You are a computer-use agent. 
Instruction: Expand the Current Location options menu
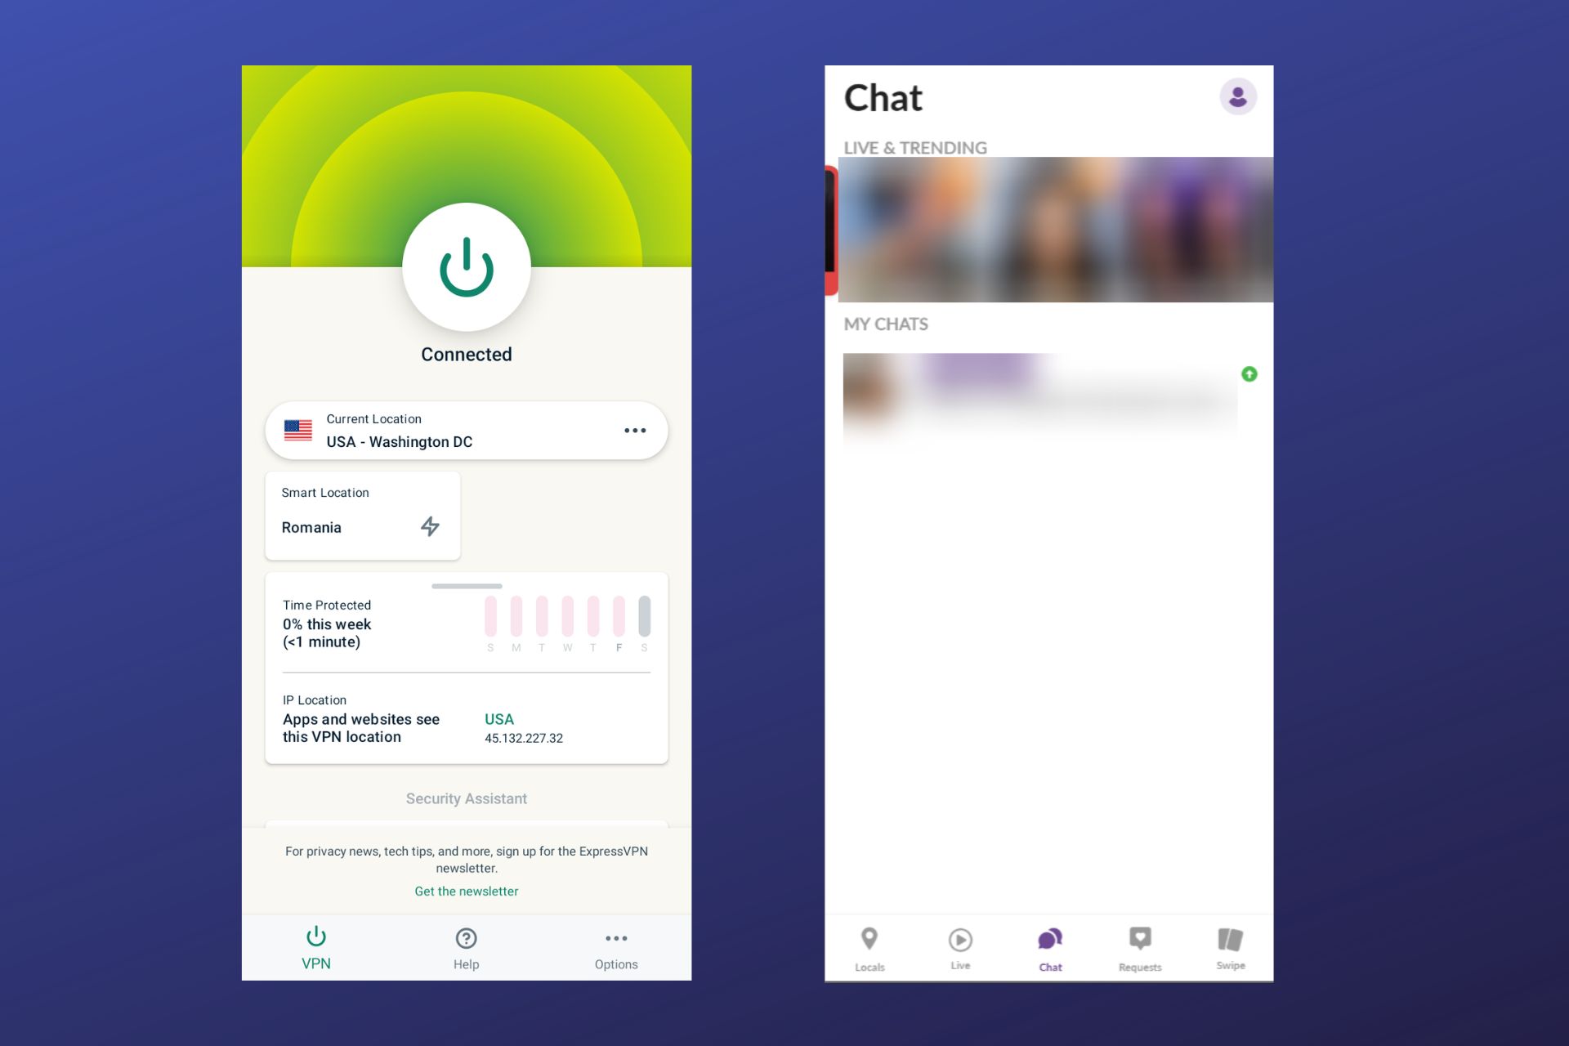click(634, 430)
